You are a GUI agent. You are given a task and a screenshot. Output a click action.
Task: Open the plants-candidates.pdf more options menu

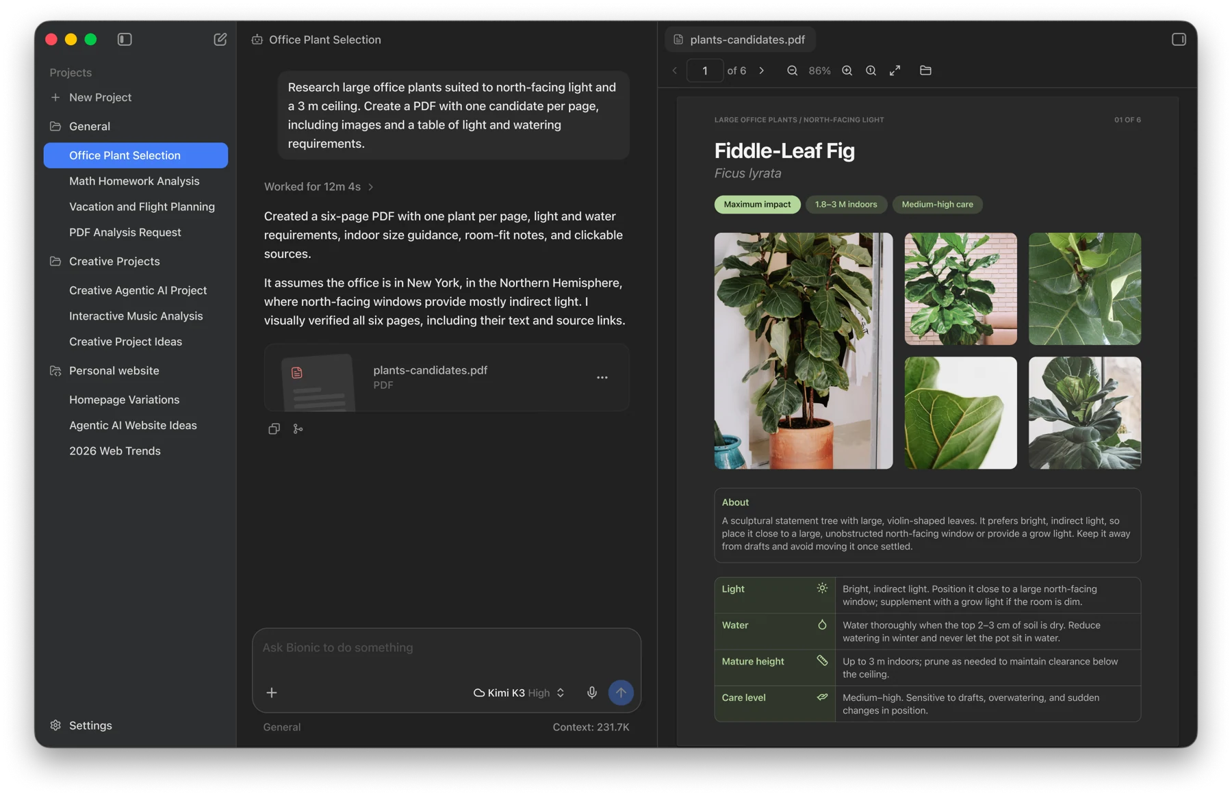pyautogui.click(x=602, y=378)
